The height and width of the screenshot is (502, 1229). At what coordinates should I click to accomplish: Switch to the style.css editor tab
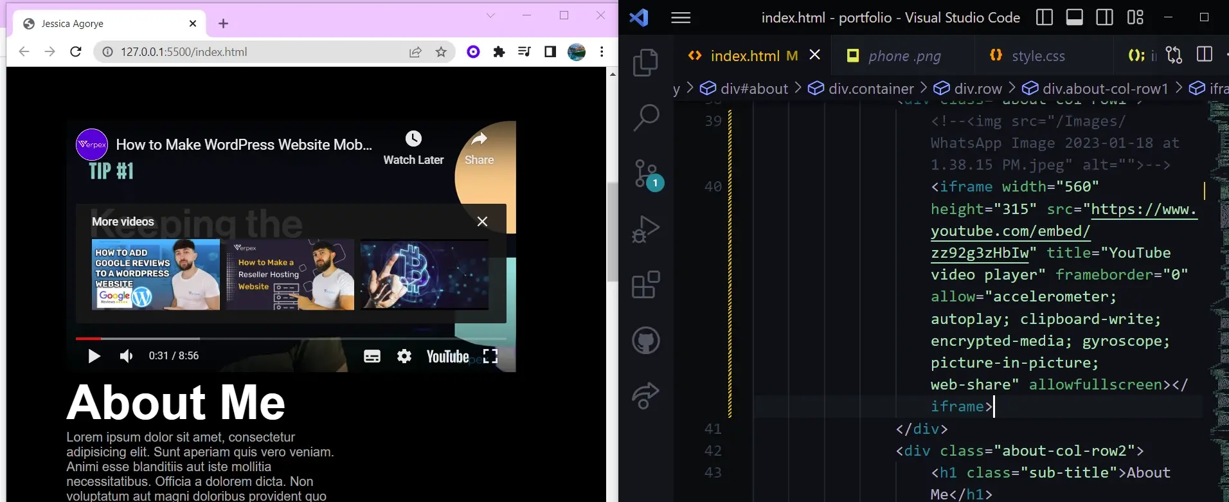point(1037,56)
